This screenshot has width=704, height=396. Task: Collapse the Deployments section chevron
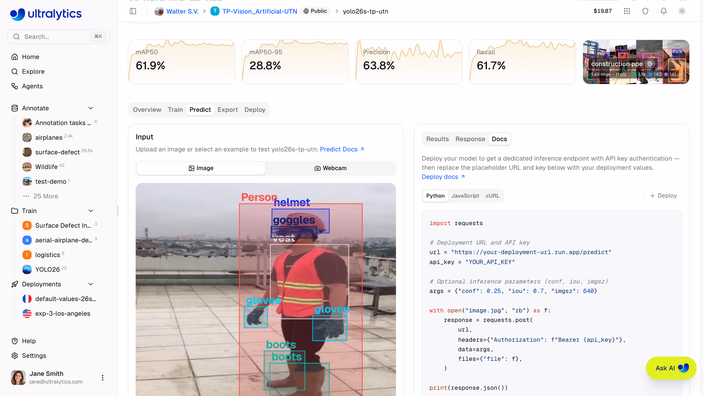[91, 284]
